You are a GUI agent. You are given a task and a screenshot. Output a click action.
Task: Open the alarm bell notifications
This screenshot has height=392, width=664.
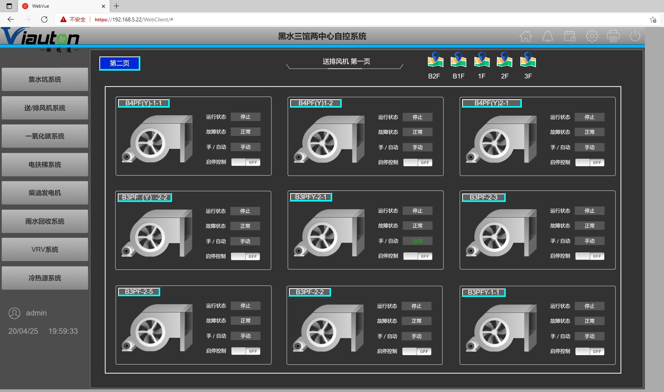[x=547, y=36]
